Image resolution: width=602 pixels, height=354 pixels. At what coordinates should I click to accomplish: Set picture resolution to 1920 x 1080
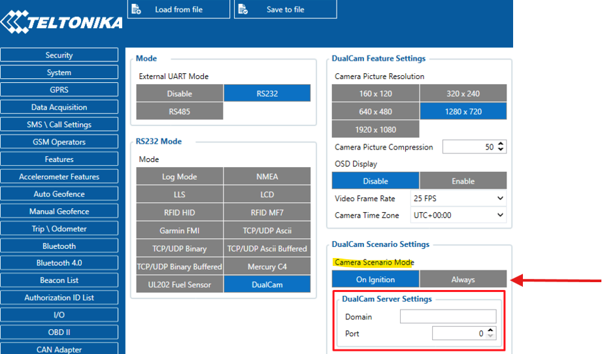click(x=375, y=129)
